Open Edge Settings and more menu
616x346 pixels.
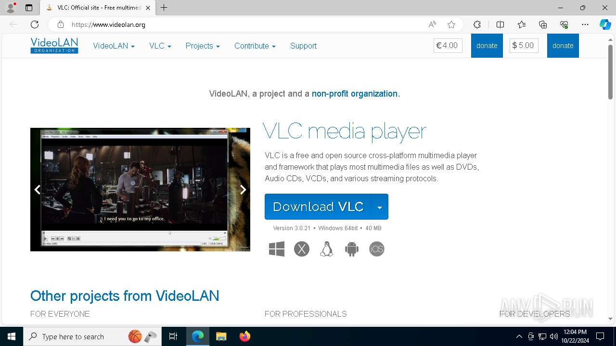pos(585,25)
